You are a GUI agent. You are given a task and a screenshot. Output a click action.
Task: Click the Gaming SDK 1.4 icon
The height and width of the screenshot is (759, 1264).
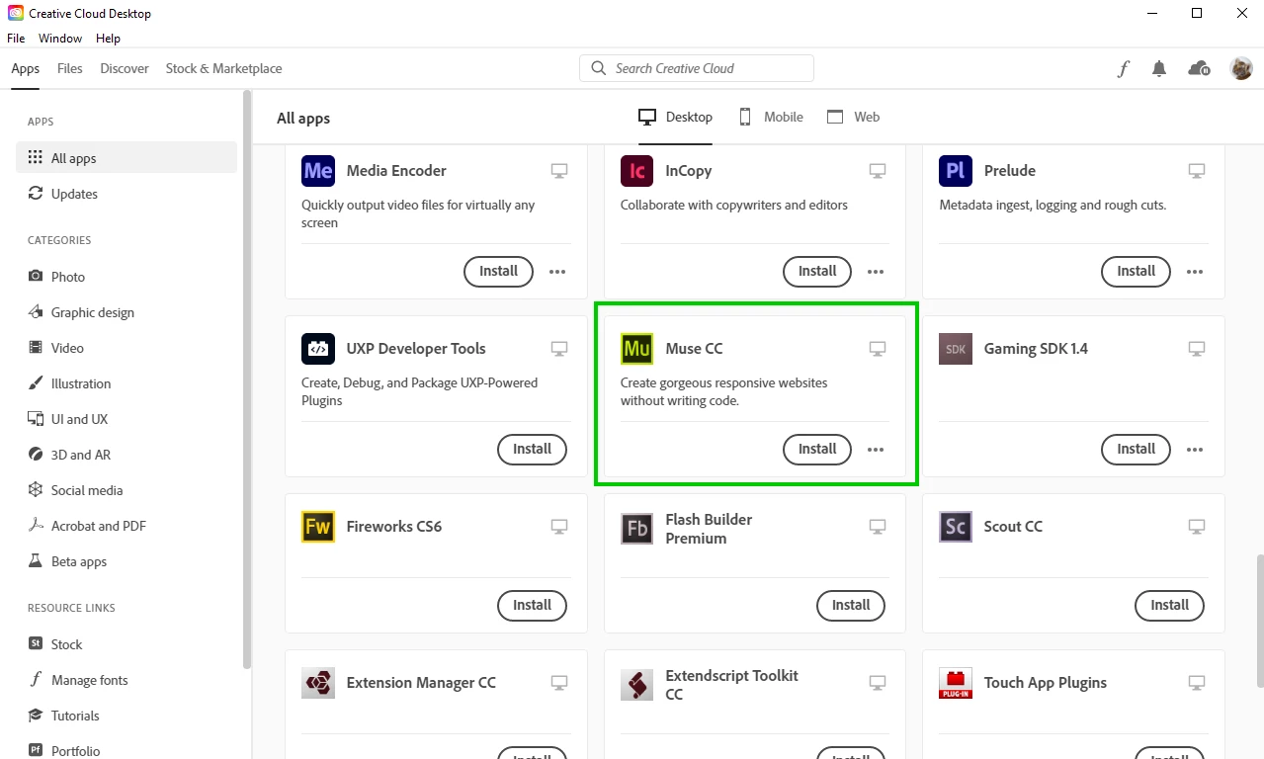956,349
